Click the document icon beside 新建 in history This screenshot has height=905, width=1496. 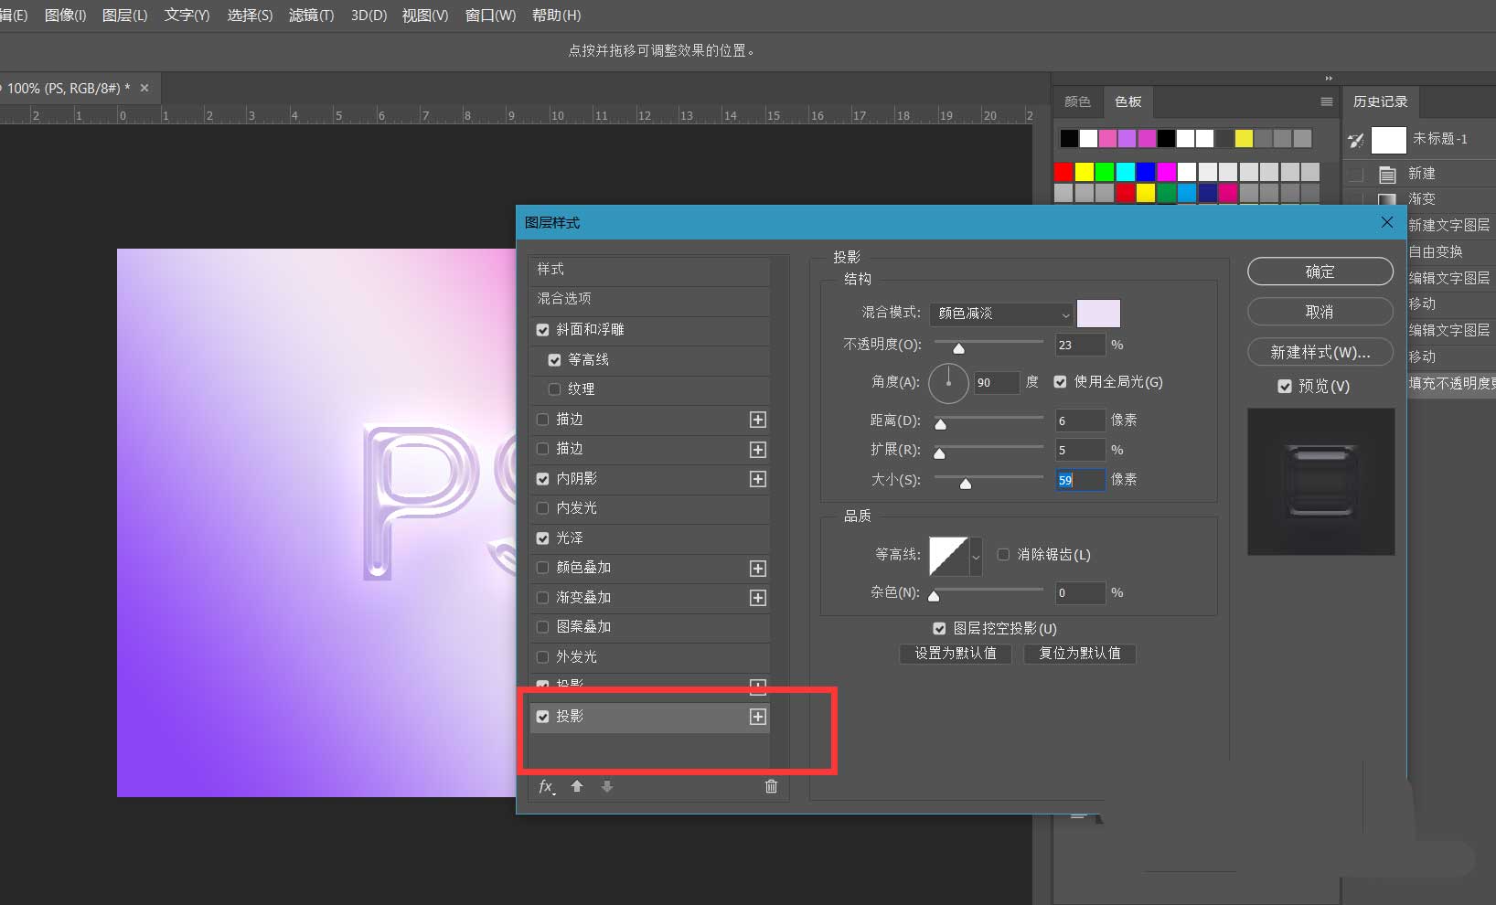[1387, 174]
